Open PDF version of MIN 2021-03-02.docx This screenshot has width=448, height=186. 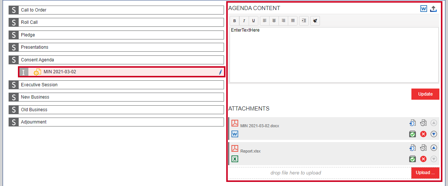[x=235, y=123]
